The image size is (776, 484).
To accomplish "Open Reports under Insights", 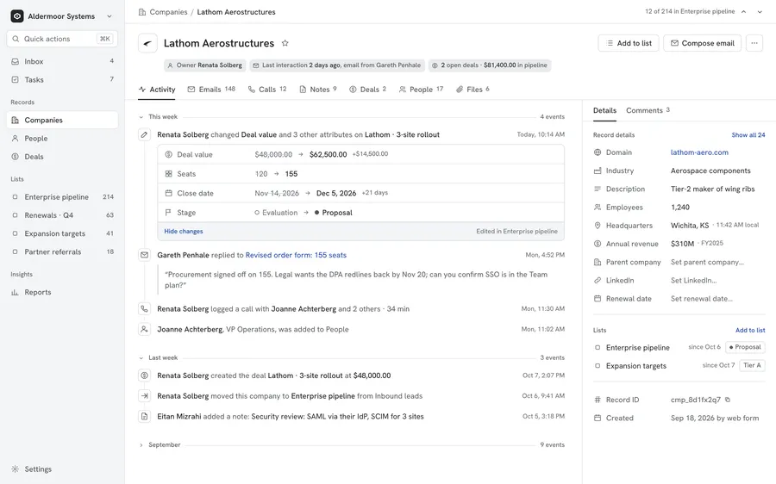I will tap(62, 292).
